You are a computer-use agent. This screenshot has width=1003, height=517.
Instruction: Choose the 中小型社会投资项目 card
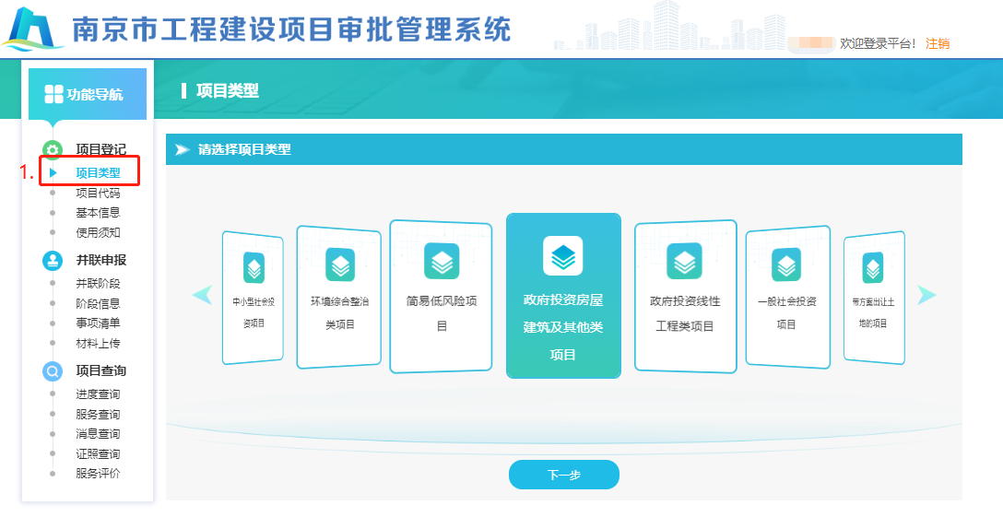pyautogui.click(x=253, y=297)
